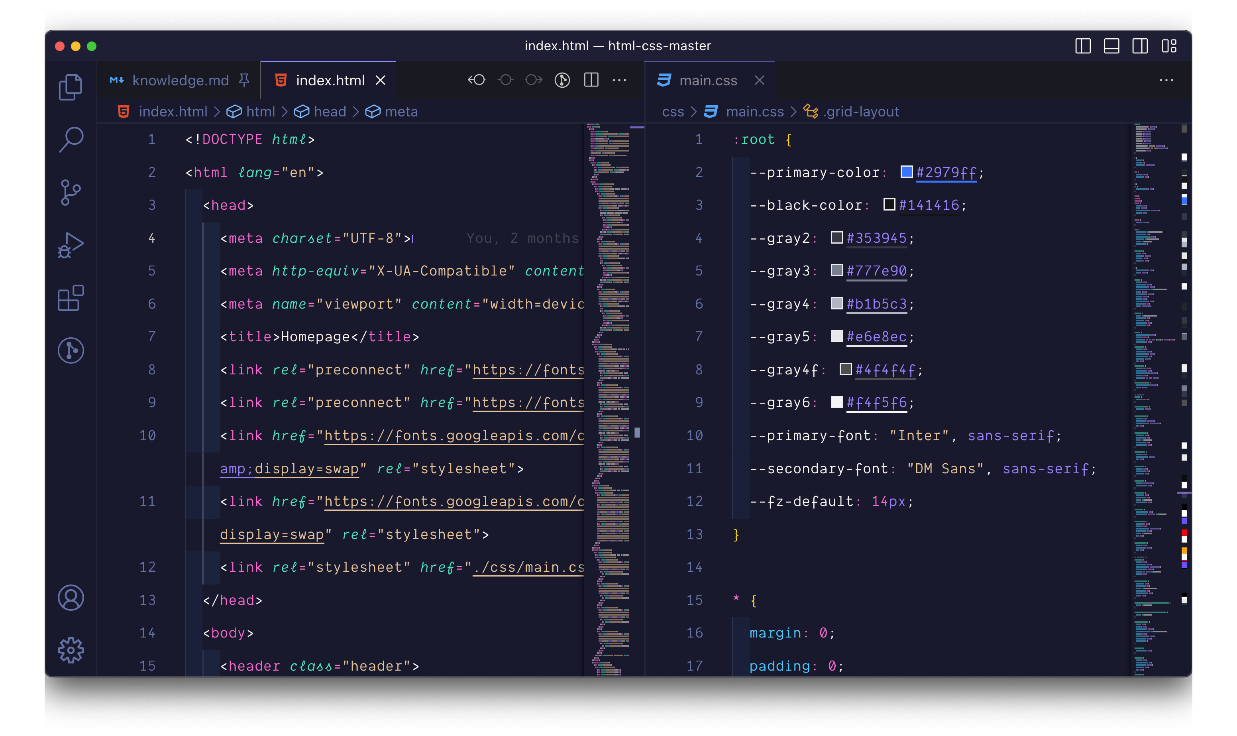
Task: Toggle the secondary side bar
Action: coord(1141,45)
